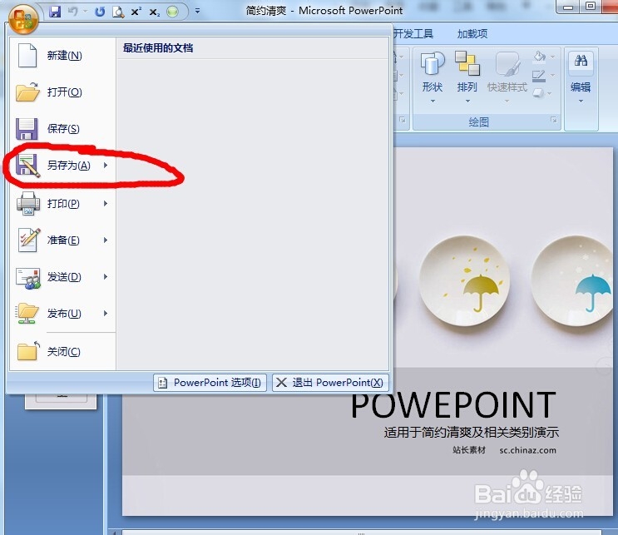
Task: Click the Send envelope-and-people icon
Action: (x=28, y=279)
